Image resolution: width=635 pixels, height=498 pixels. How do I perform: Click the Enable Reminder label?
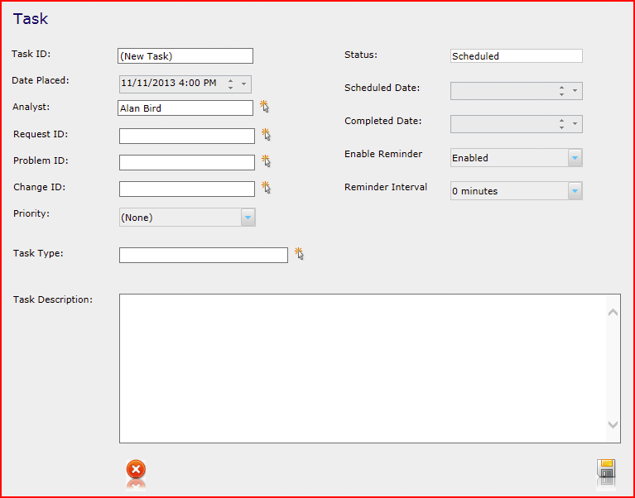click(x=383, y=154)
